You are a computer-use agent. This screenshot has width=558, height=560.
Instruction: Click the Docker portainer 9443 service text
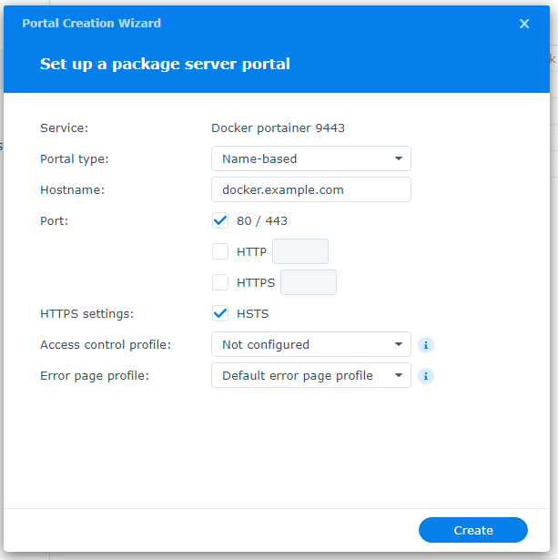click(x=279, y=128)
